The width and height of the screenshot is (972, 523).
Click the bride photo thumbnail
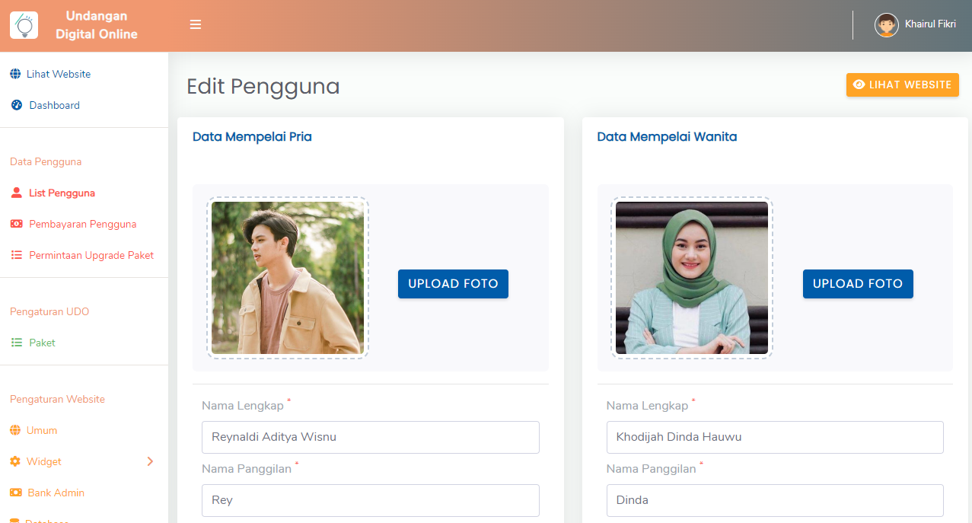pos(692,278)
